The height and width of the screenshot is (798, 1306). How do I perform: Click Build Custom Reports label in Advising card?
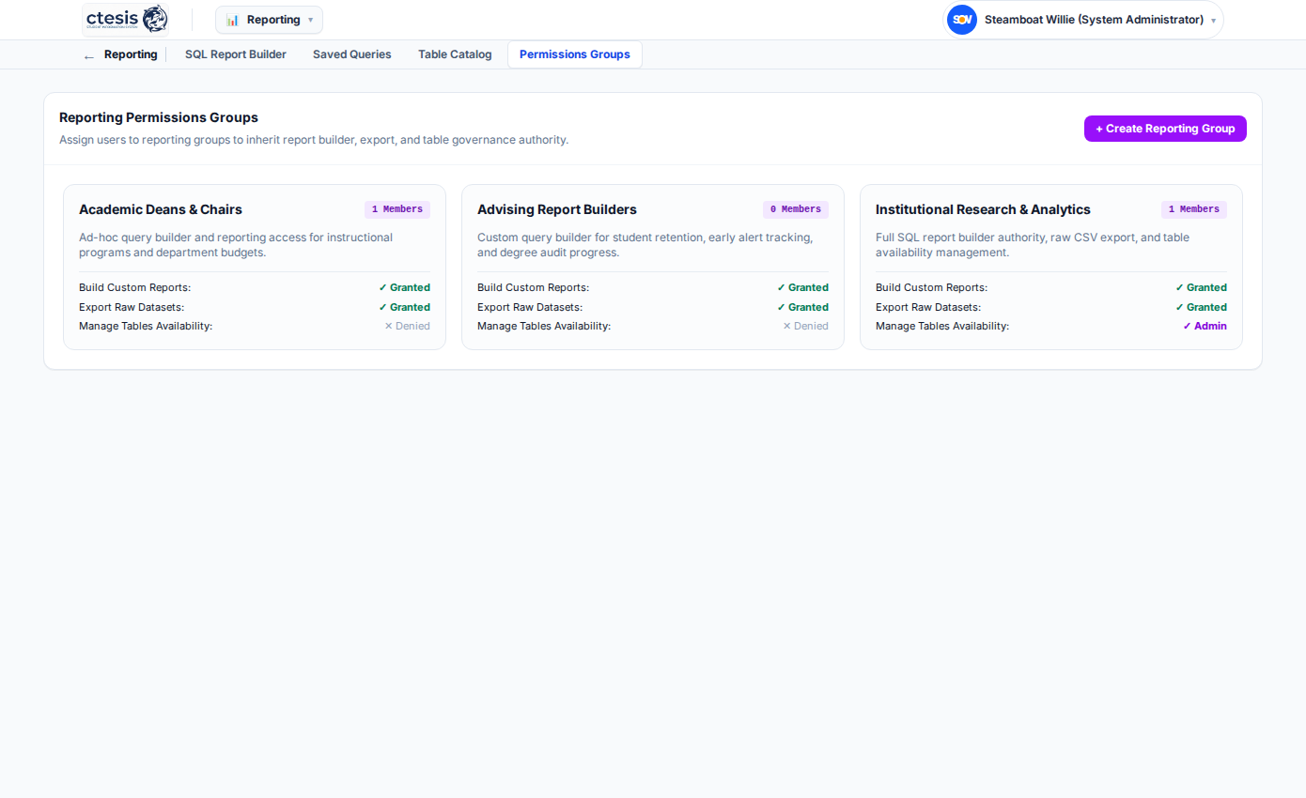[x=533, y=287]
